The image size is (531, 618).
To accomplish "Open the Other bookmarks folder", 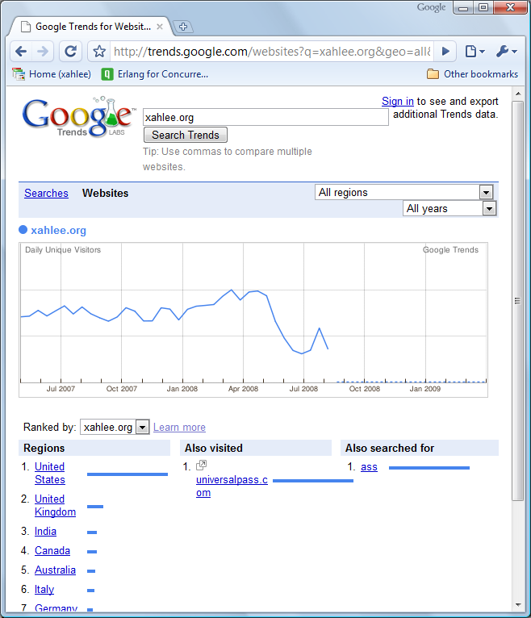I will tap(472, 74).
